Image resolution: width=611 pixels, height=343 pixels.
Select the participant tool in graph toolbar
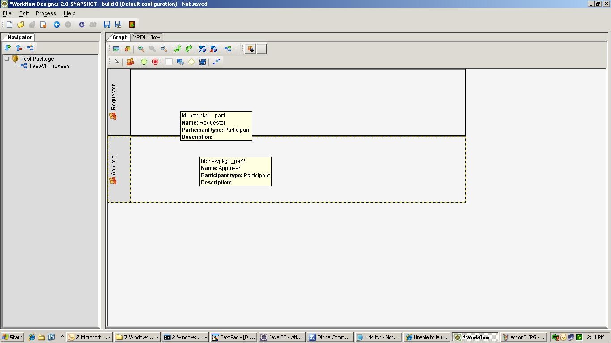[130, 62]
